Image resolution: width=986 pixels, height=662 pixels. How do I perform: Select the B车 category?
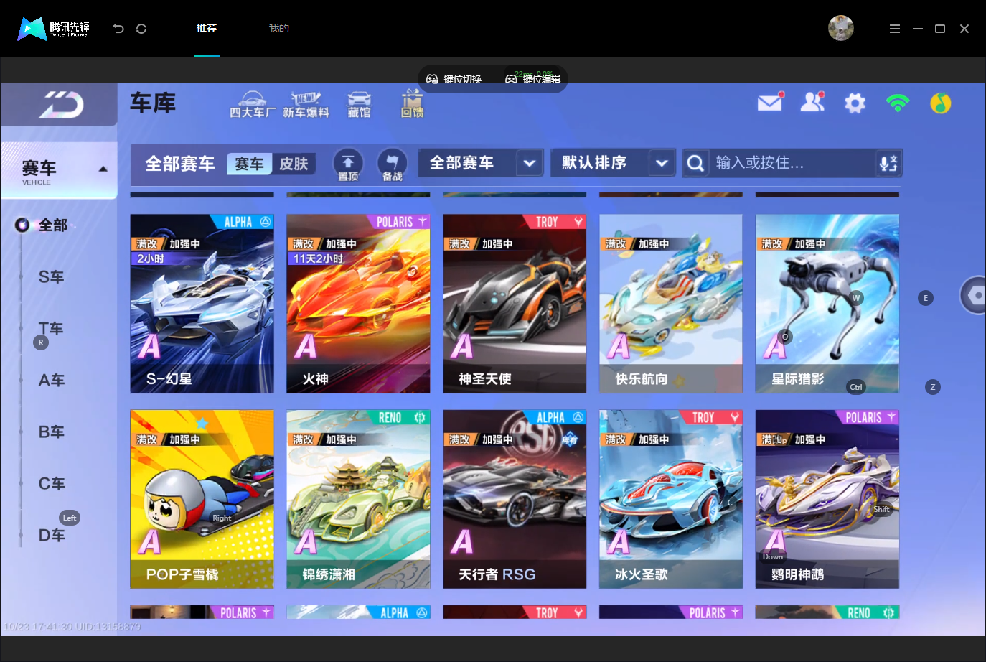[x=52, y=432]
